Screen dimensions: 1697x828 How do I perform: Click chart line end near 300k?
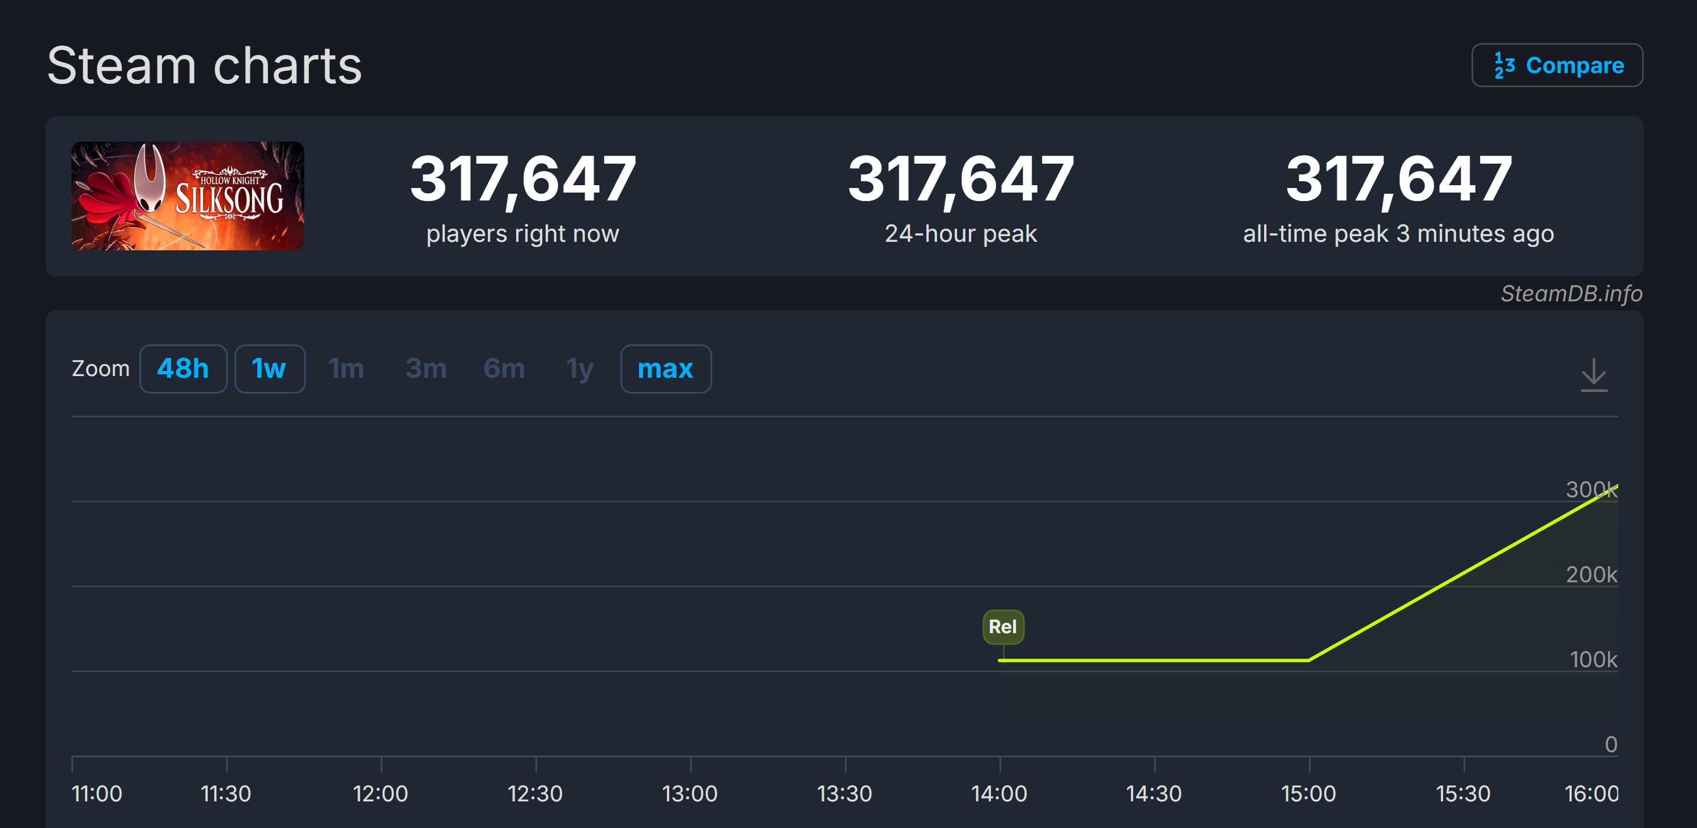pyautogui.click(x=1614, y=488)
